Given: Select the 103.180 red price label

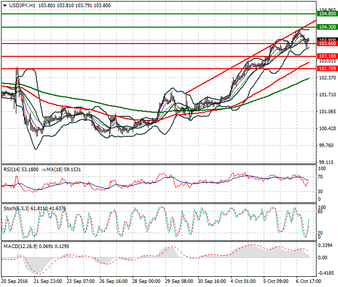Looking at the screenshot, I should pos(327,56).
